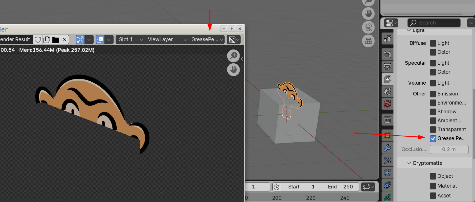475x202 pixels.
Task: Enable Environment pass checkbox
Action: [x=433, y=103]
